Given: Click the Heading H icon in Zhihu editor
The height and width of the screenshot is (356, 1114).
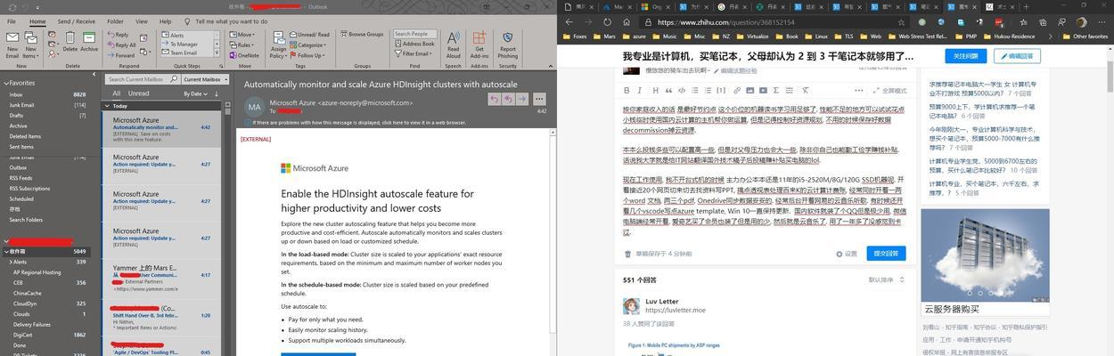Looking at the screenshot, I should [656, 90].
